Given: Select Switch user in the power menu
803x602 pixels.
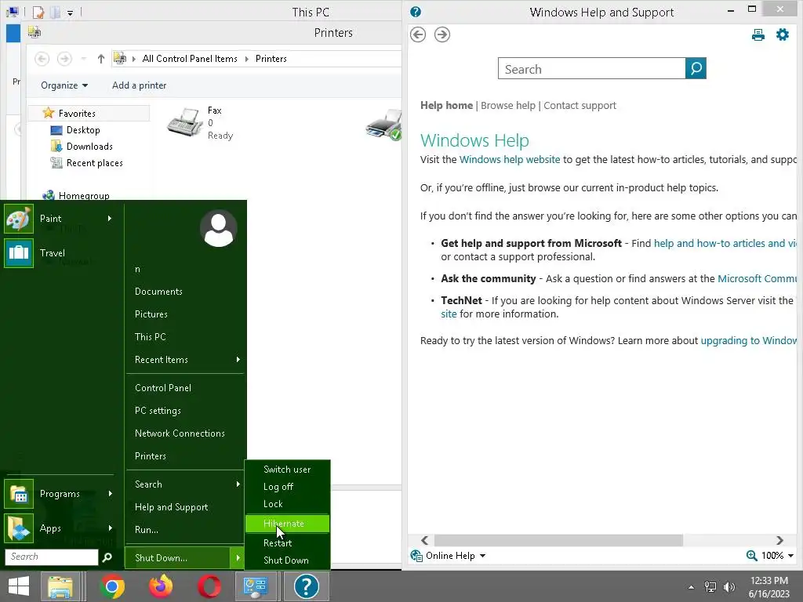Looking at the screenshot, I should click(287, 469).
